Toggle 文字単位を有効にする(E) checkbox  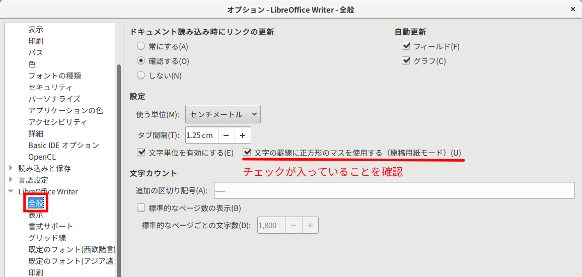[140, 152]
